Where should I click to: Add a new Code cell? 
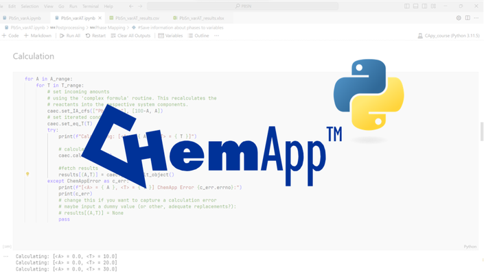10,36
